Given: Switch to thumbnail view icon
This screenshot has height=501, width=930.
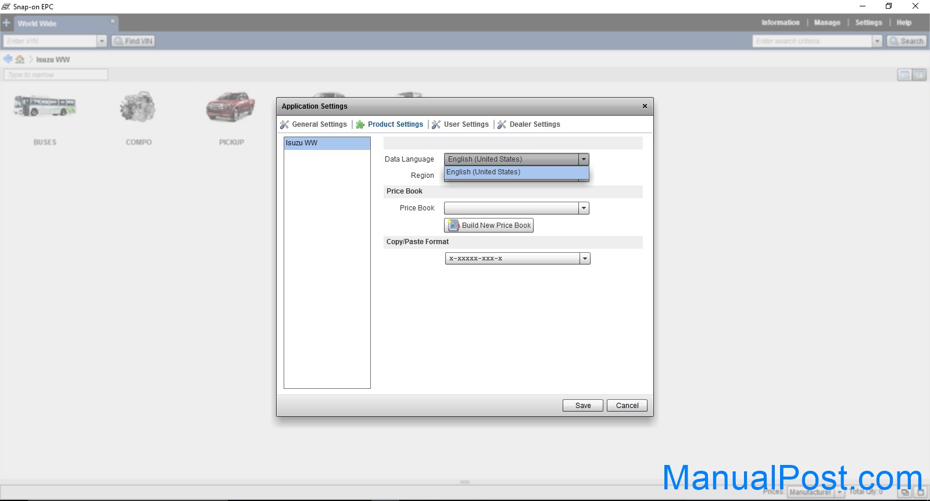Looking at the screenshot, I should click(x=919, y=75).
